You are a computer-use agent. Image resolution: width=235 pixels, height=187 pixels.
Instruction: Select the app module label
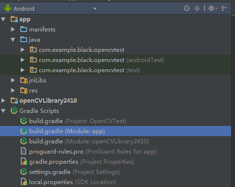point(25,19)
